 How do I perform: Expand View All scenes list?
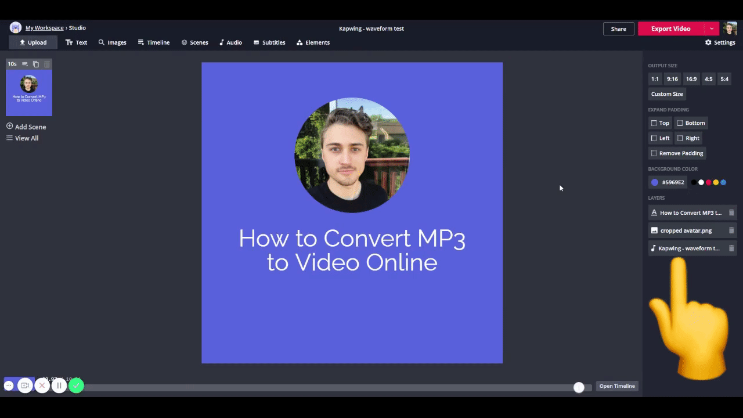[x=23, y=138]
